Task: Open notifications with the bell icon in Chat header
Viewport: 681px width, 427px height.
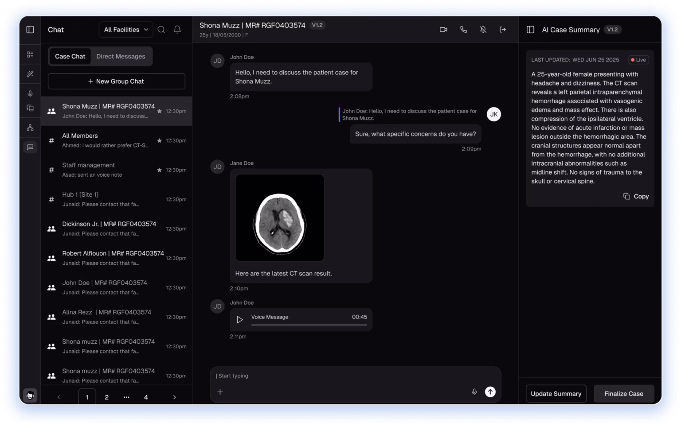Action: click(177, 30)
